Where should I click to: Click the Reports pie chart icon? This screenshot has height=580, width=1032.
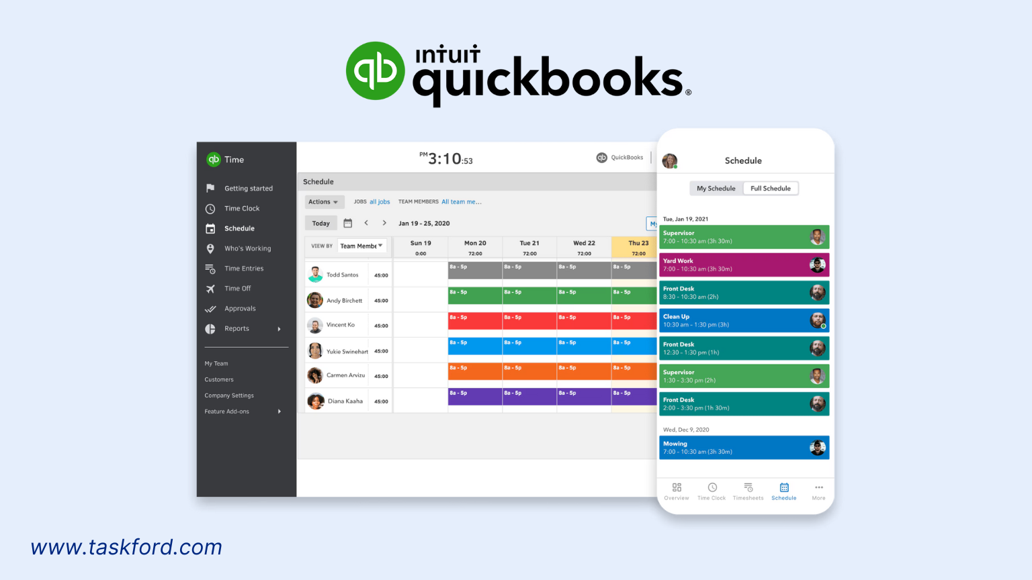click(210, 329)
